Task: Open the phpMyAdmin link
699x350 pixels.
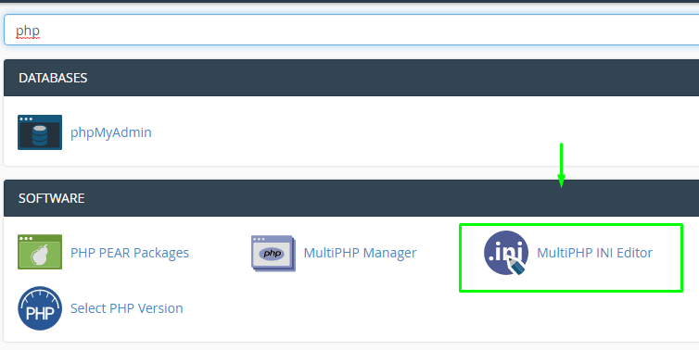Action: [x=111, y=132]
